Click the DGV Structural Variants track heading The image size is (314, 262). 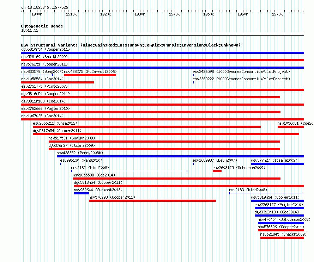131,45
